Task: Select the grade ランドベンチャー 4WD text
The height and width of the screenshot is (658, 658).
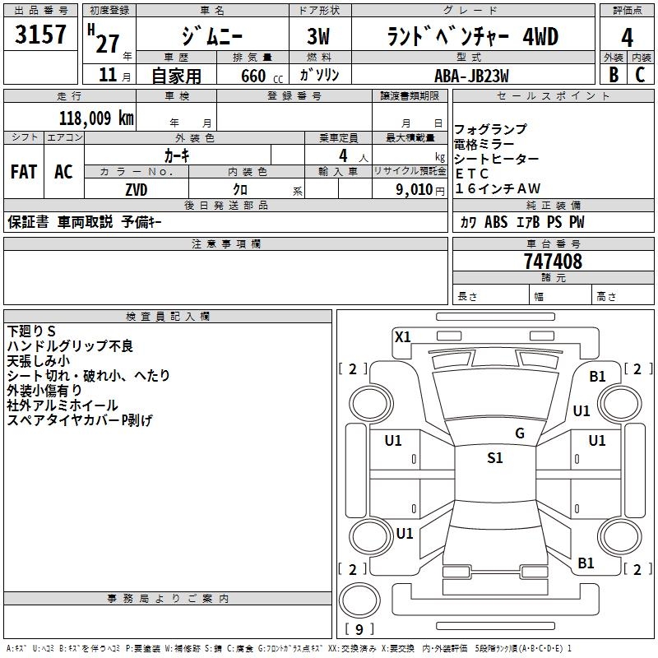Action: (471, 37)
